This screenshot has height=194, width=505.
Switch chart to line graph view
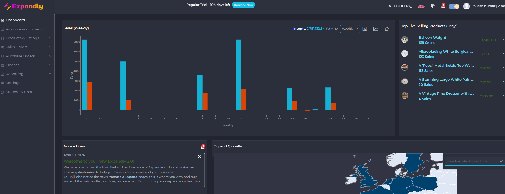[x=375, y=29]
